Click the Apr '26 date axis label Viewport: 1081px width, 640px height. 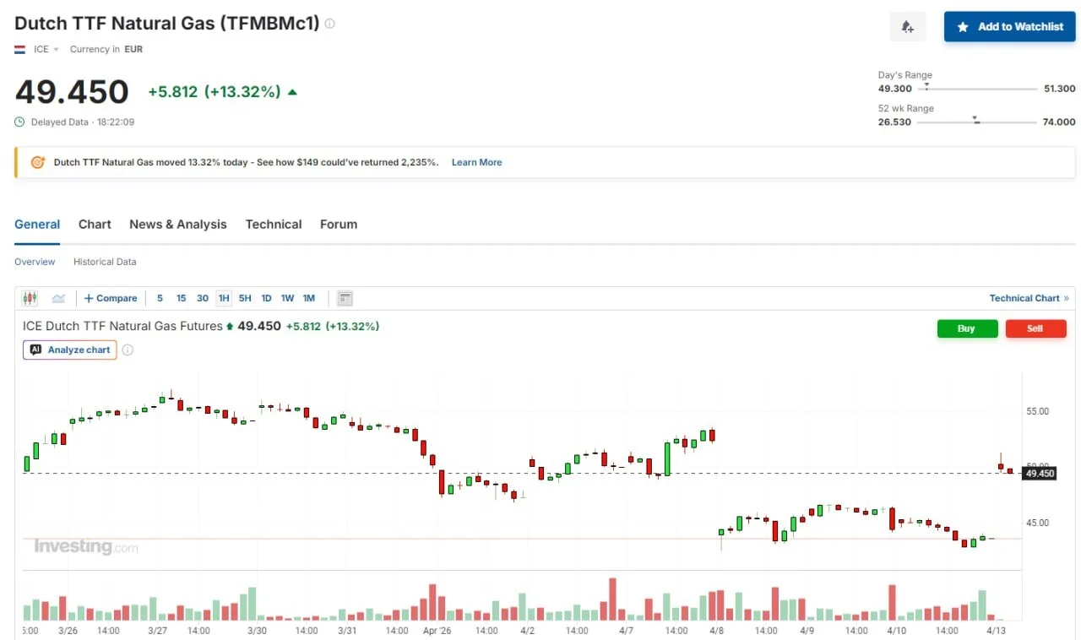[437, 631]
